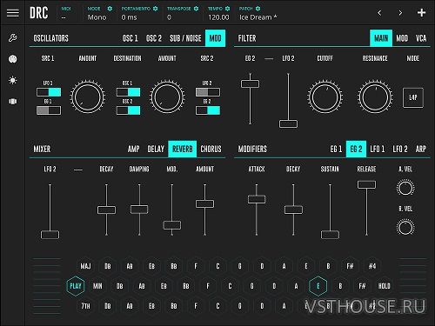Select the REVERB tab
Viewport: 435px width, 326px height.
coord(183,149)
